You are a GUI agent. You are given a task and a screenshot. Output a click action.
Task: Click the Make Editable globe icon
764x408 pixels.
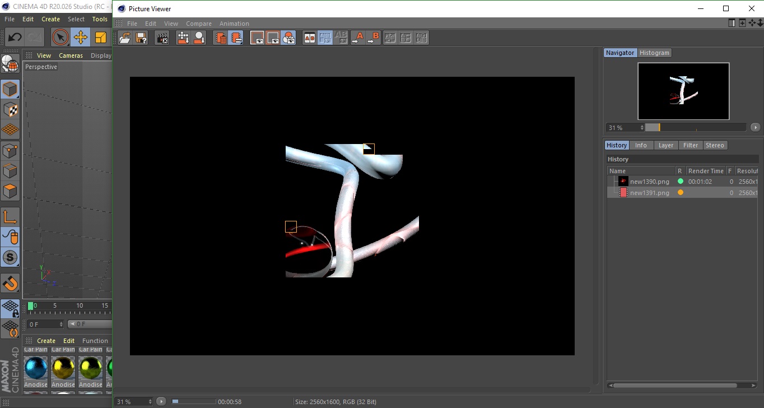click(10, 63)
